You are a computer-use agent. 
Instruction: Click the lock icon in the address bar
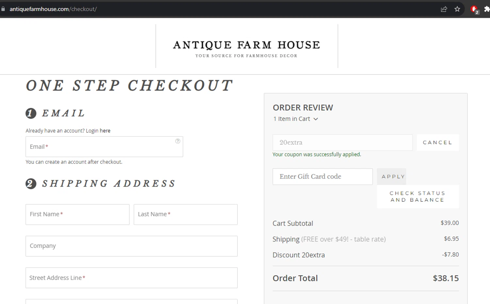tap(3, 9)
